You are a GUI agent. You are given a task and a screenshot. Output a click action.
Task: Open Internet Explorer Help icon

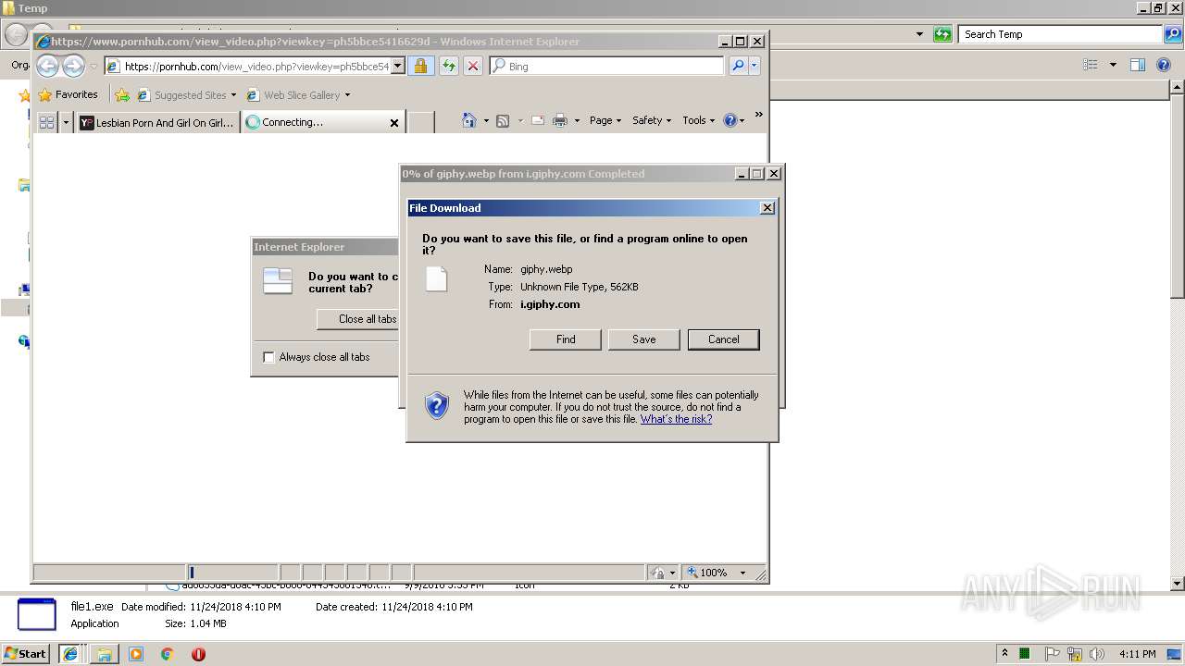pyautogui.click(x=730, y=120)
